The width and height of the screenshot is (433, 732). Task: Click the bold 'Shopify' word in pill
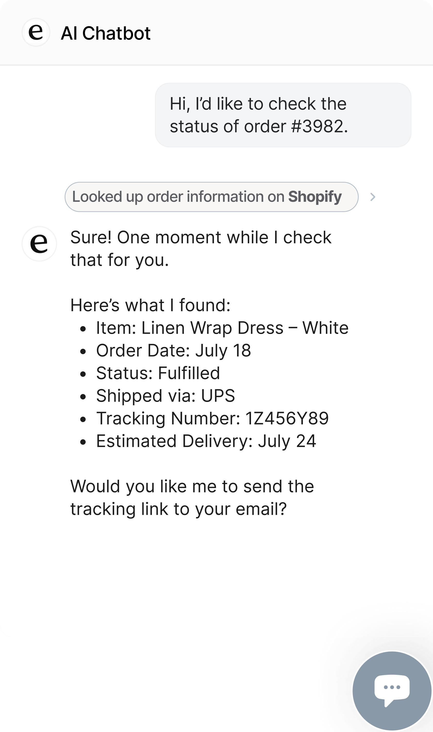[315, 197]
